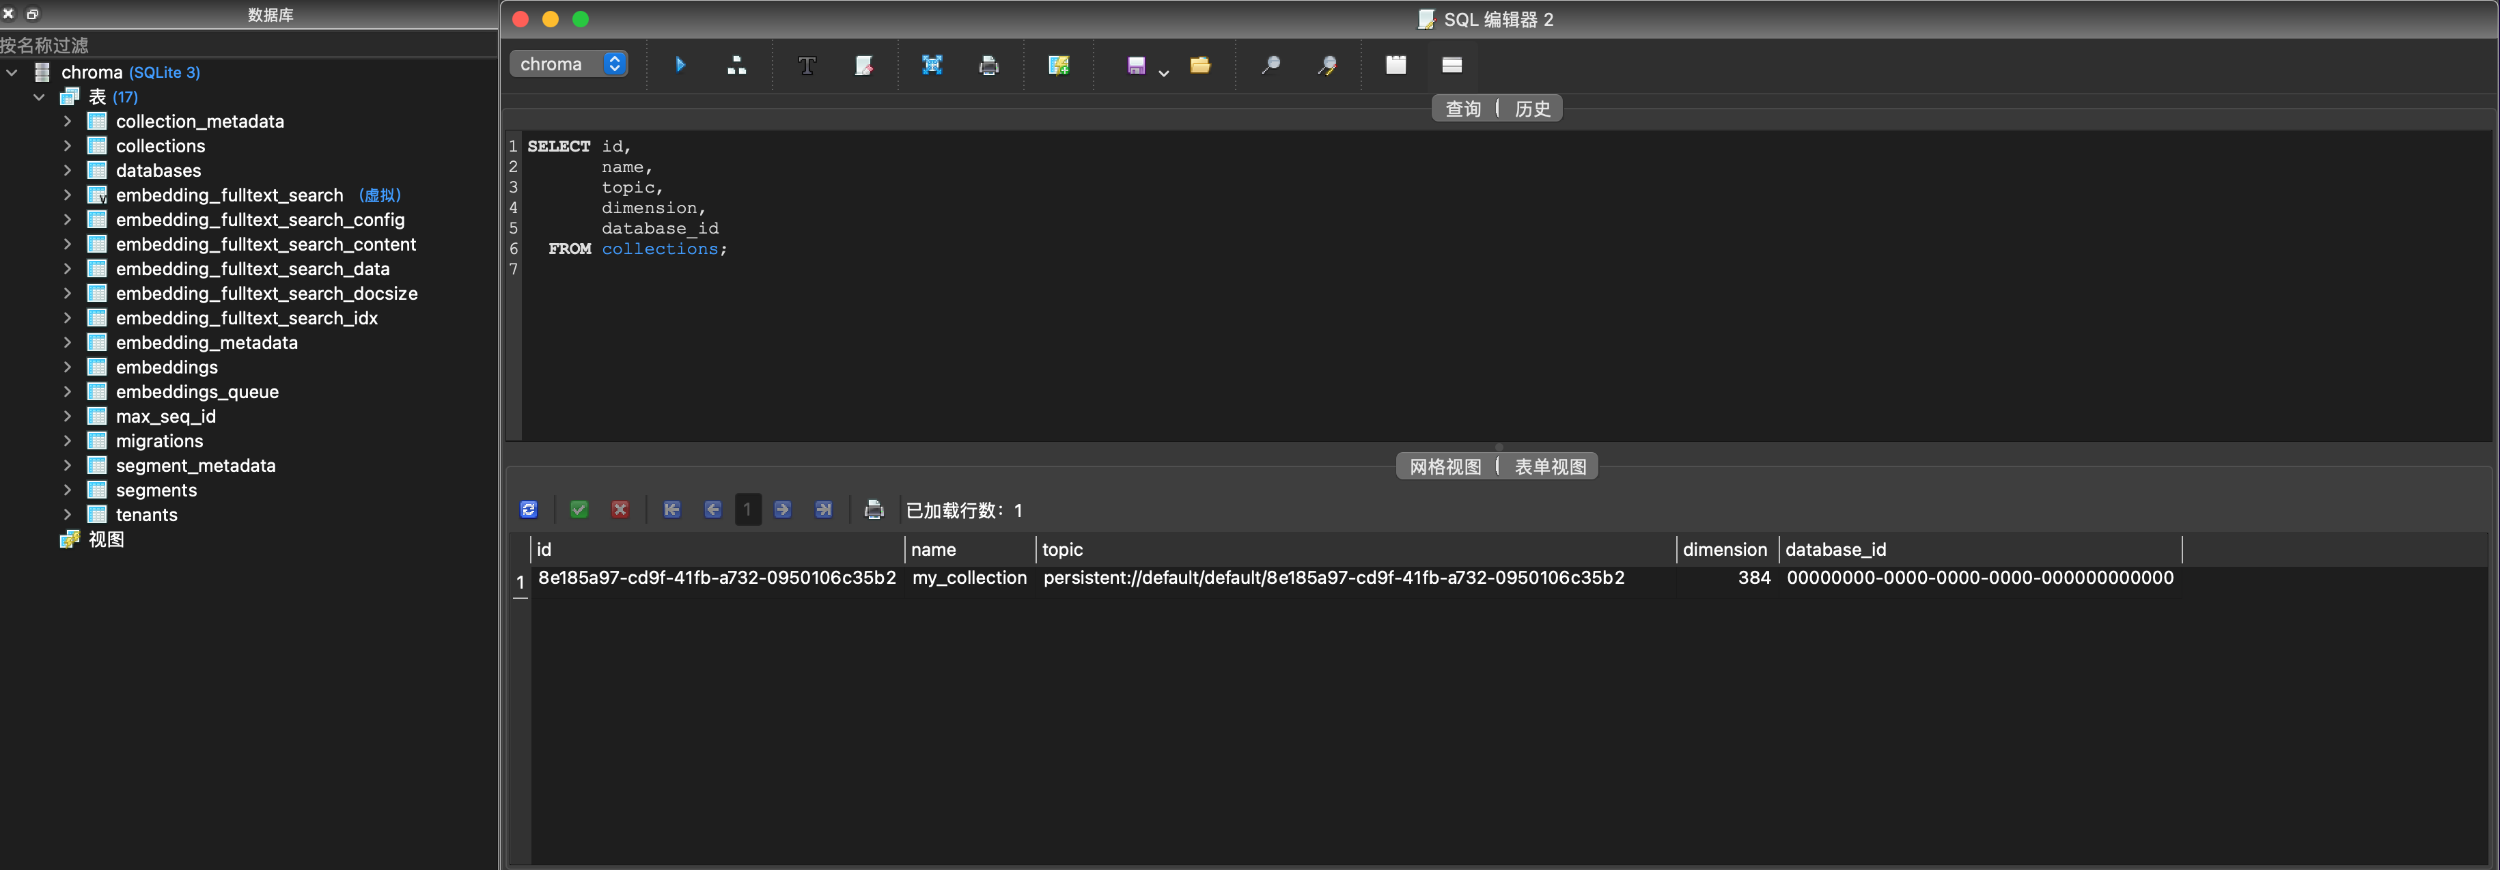The image size is (2500, 870).
Task: Run the query with blue play icon
Action: (x=680, y=65)
